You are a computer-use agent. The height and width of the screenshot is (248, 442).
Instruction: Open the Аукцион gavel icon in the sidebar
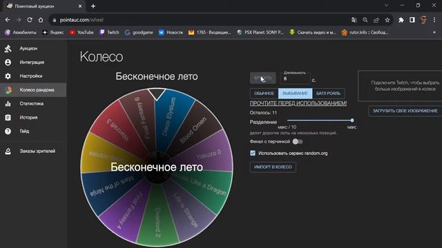click(x=8, y=48)
